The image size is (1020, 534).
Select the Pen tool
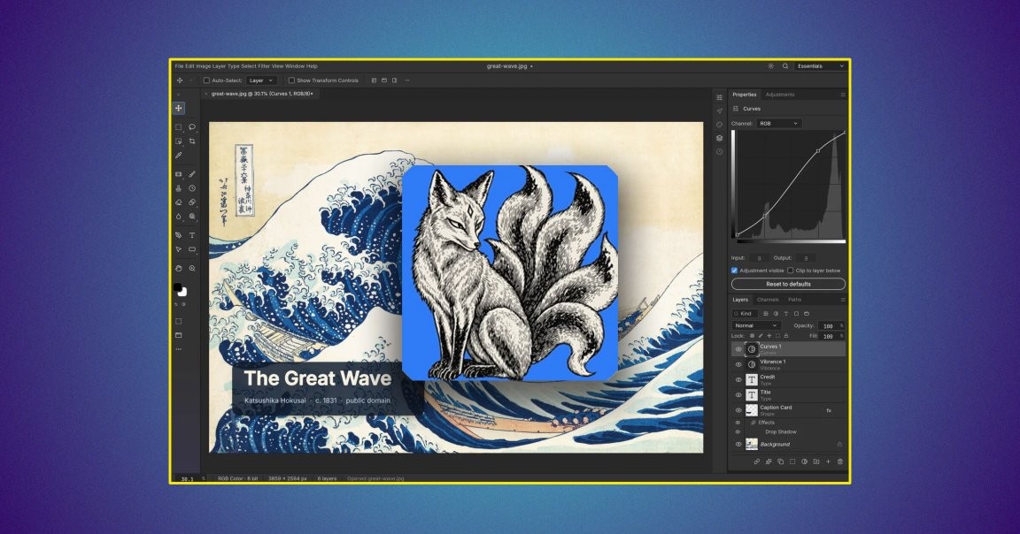coord(178,235)
